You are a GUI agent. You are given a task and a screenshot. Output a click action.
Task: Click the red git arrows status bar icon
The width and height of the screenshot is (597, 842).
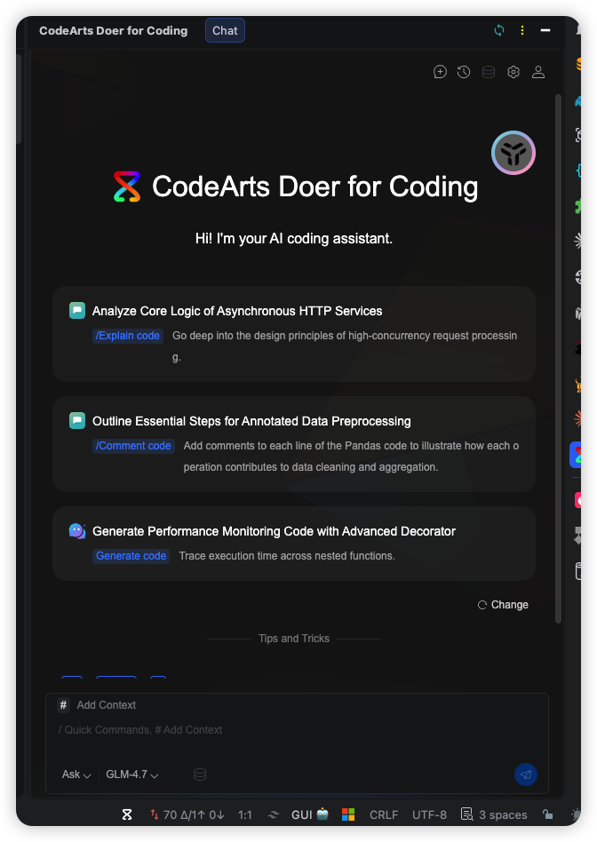(155, 814)
